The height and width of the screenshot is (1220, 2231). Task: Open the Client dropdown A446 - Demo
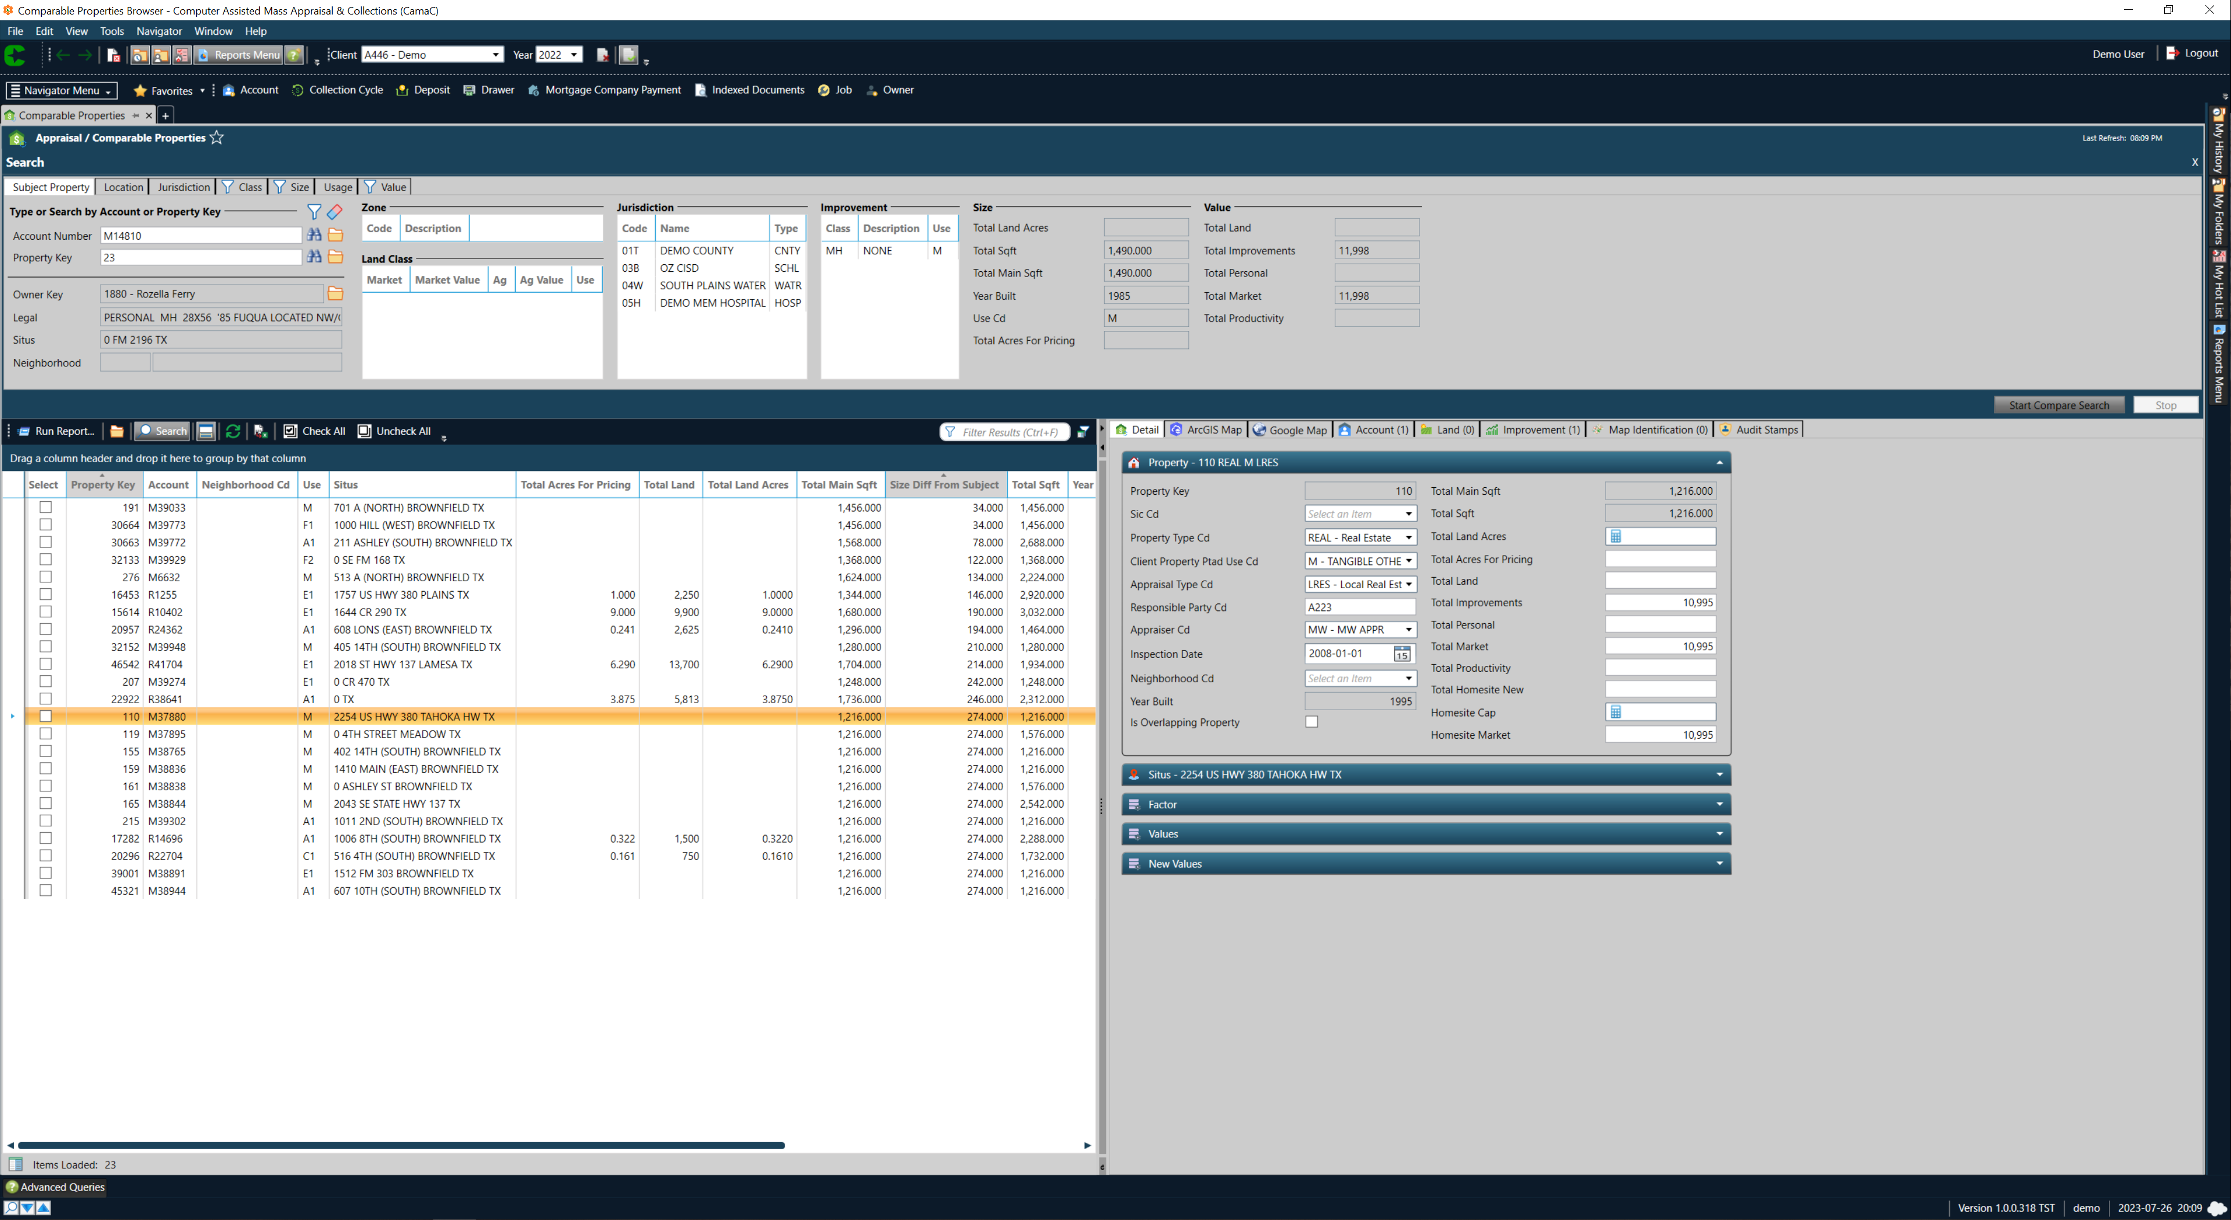tap(432, 55)
